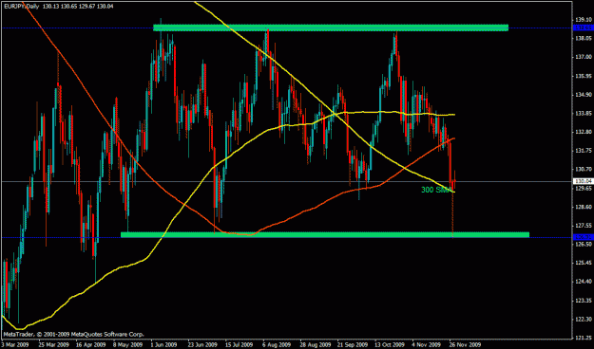Click the 130.70 price axis label
Viewport: 594px width, 349px height.
[x=584, y=169]
